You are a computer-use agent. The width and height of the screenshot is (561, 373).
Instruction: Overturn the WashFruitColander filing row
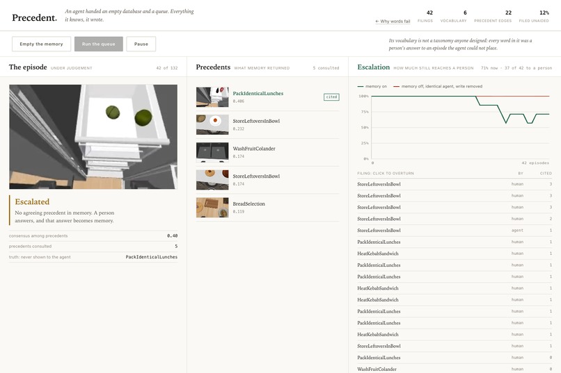[455, 369]
